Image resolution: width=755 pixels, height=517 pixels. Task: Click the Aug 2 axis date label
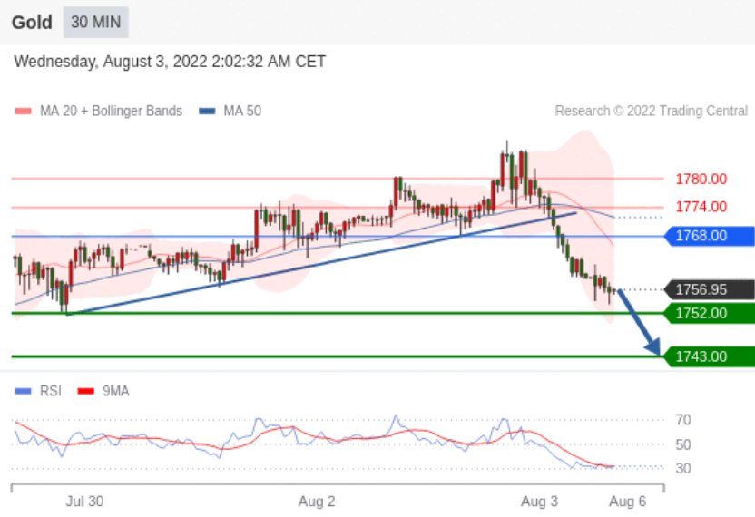(317, 502)
